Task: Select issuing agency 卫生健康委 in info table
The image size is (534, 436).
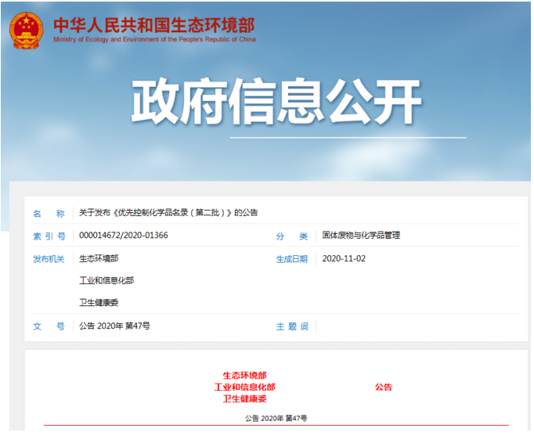Action: click(99, 303)
